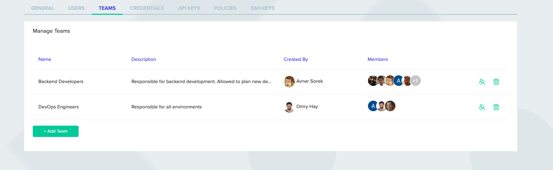Screen dimensions: 553x170
Task: Click Omry Hay's avatar picture
Action: pos(289,107)
